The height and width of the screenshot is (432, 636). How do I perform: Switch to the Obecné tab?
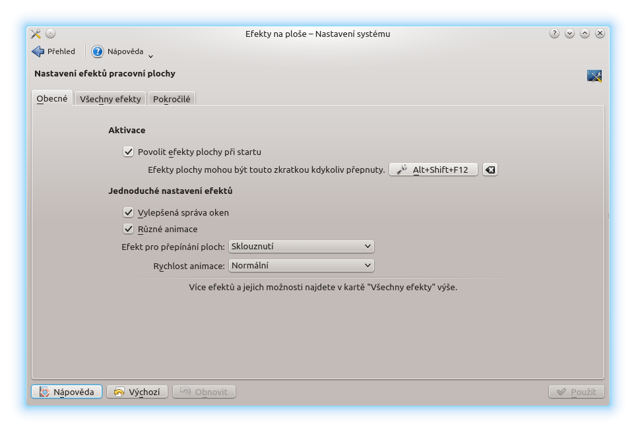coord(52,98)
